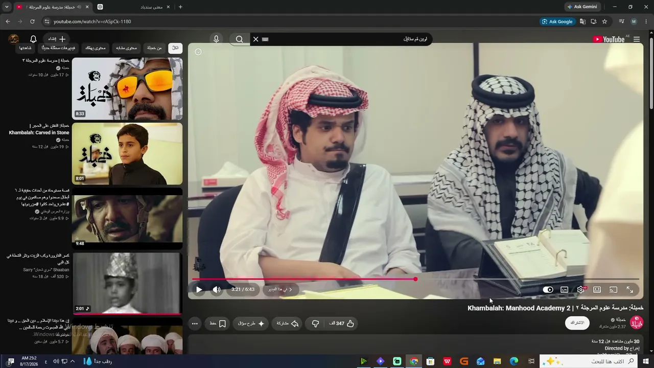Mute the video volume speaker icon
Image resolution: width=654 pixels, height=368 pixels.
(x=217, y=290)
